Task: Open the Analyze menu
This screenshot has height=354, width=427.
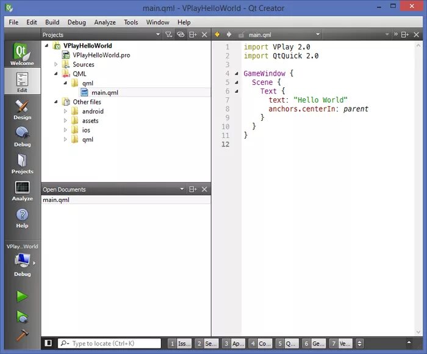Action: tap(105, 22)
